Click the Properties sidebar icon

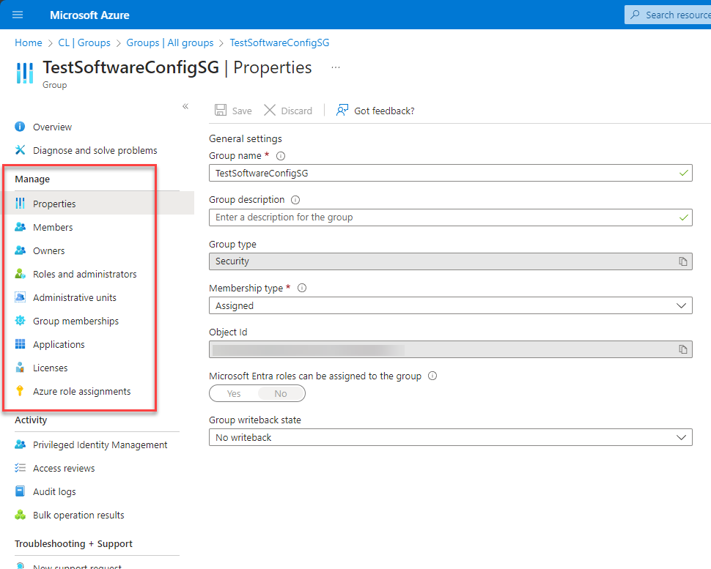[x=20, y=204]
